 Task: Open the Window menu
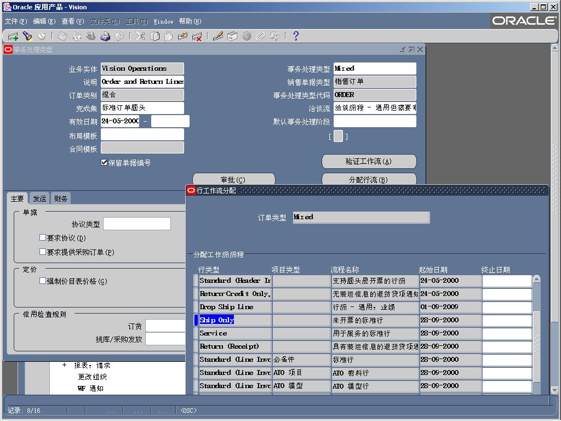click(163, 21)
